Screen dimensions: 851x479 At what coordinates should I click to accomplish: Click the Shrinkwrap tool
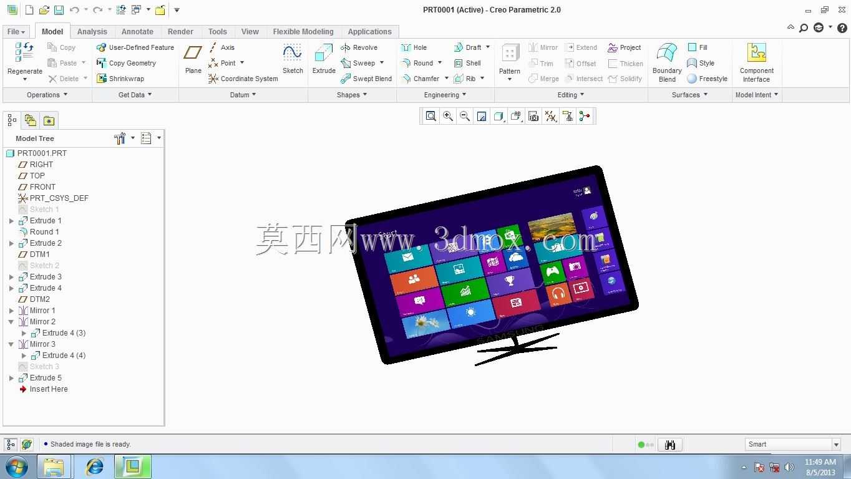(120, 79)
